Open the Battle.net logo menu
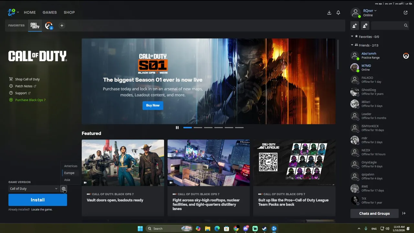Viewport: 414px width, 233px height. pos(12,12)
